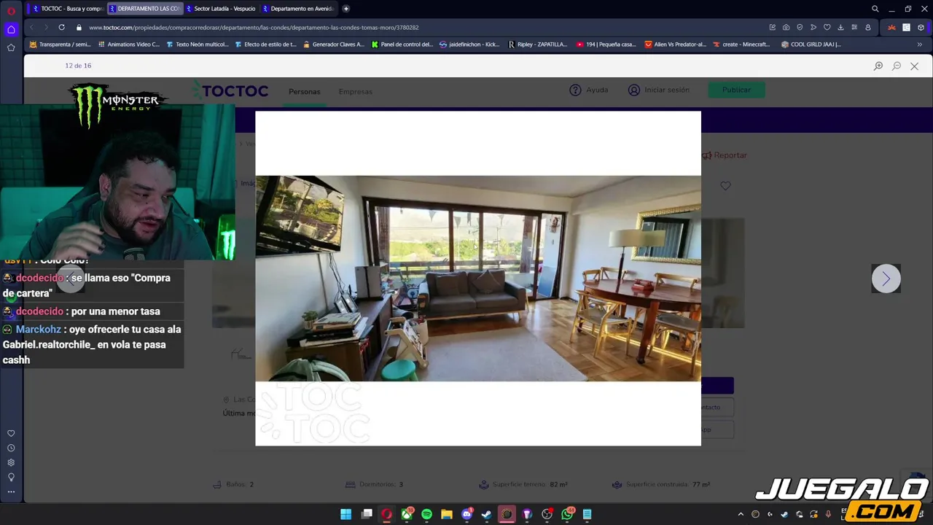933x525 pixels.
Task: Search open tabs with magnifier icon
Action: pyautogui.click(x=875, y=9)
